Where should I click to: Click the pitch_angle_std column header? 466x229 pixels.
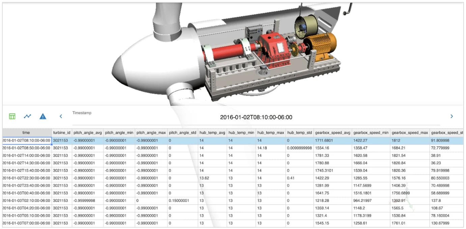tap(183, 132)
